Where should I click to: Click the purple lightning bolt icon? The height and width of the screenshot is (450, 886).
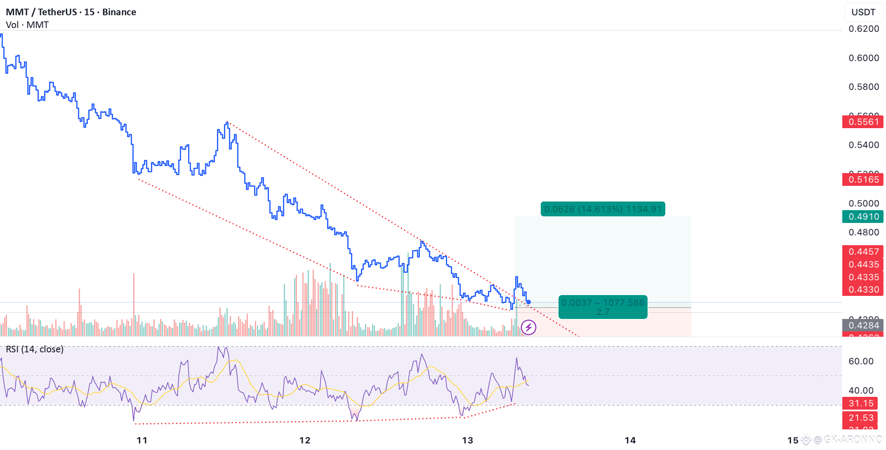click(x=528, y=328)
